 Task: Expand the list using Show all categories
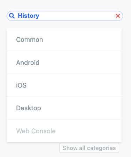click(x=89, y=148)
